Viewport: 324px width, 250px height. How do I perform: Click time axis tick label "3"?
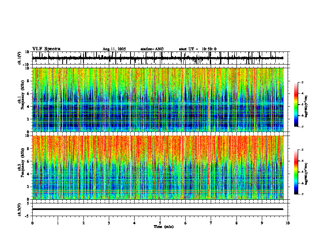click(x=109, y=223)
